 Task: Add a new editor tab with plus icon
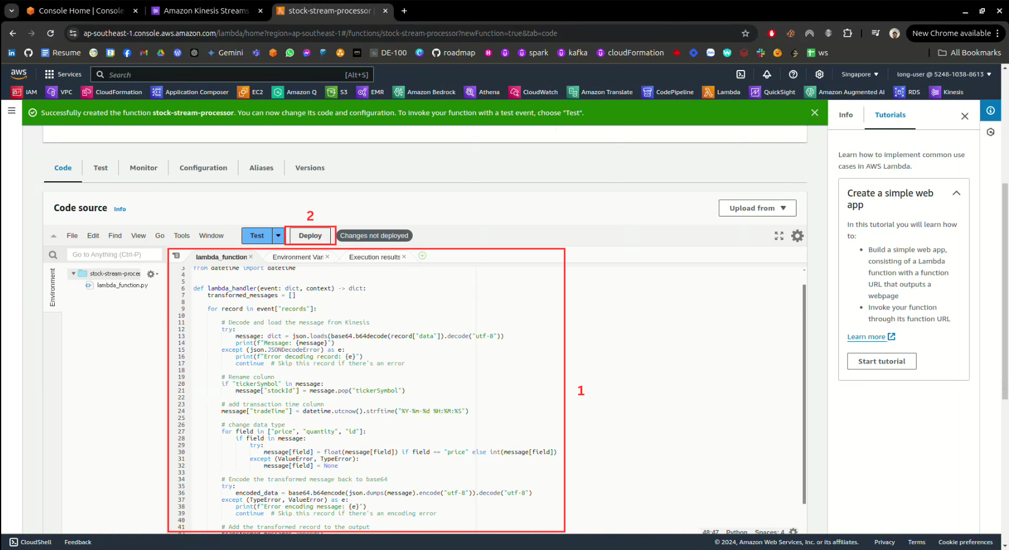coord(422,256)
